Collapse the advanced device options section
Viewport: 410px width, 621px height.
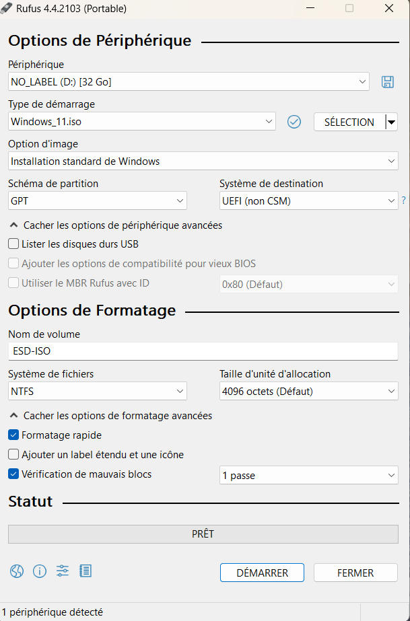tap(14, 225)
